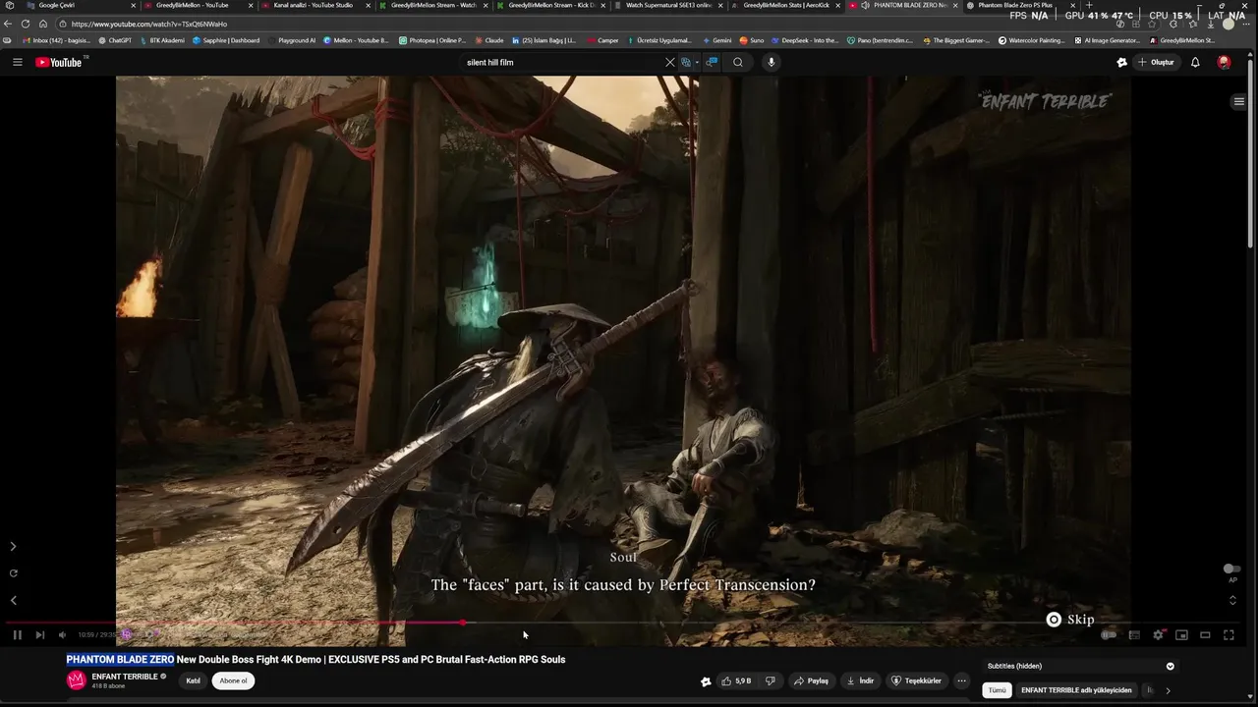Enter full screen mode
1258x707 pixels.
(x=1229, y=635)
